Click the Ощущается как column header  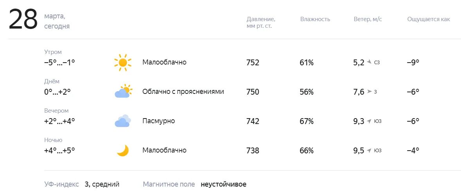(x=429, y=19)
